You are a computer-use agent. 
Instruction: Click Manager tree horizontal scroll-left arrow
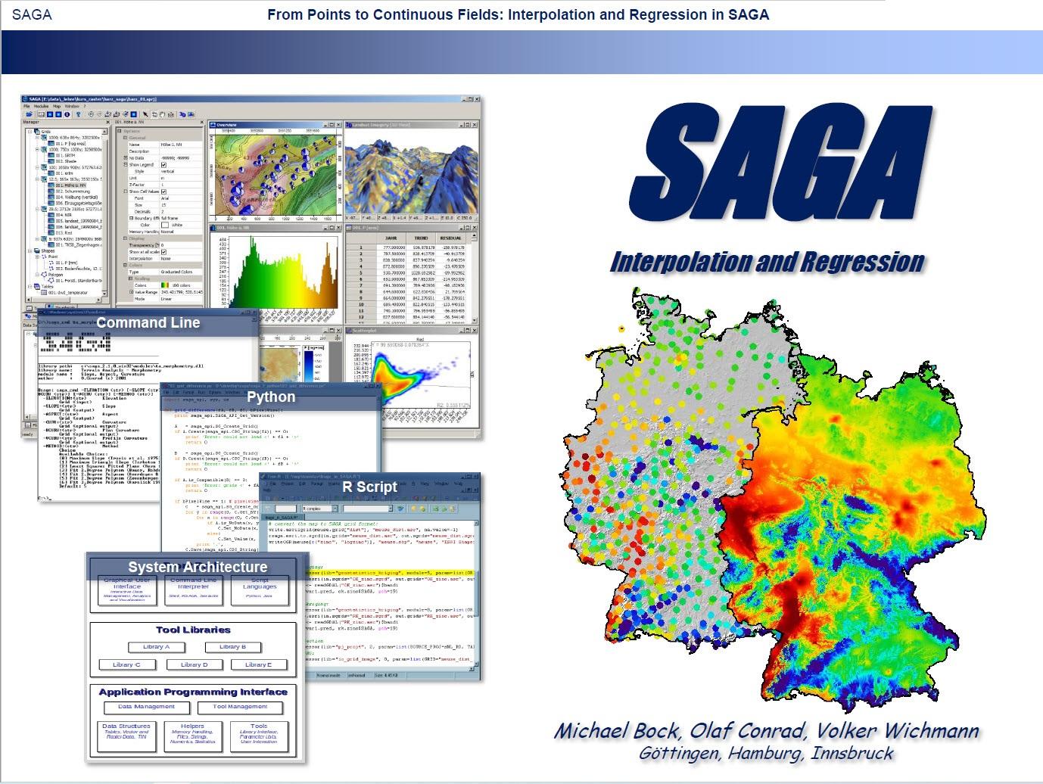[x=28, y=300]
